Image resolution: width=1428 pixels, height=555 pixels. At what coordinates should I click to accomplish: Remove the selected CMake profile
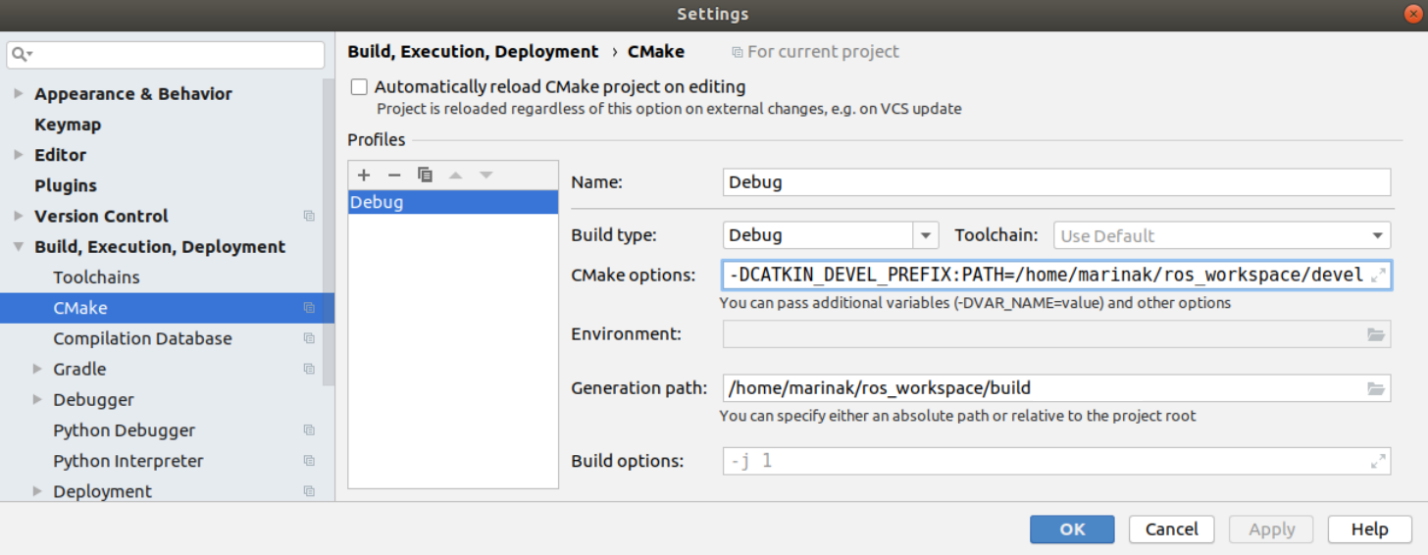[394, 176]
